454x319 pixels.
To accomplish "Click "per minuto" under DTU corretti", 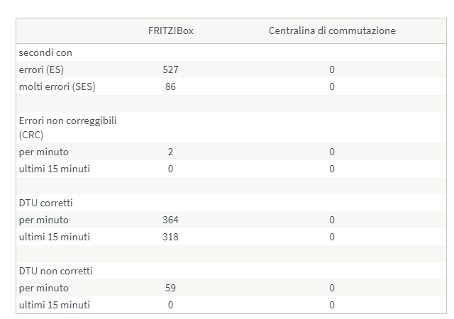I will click(x=44, y=220).
